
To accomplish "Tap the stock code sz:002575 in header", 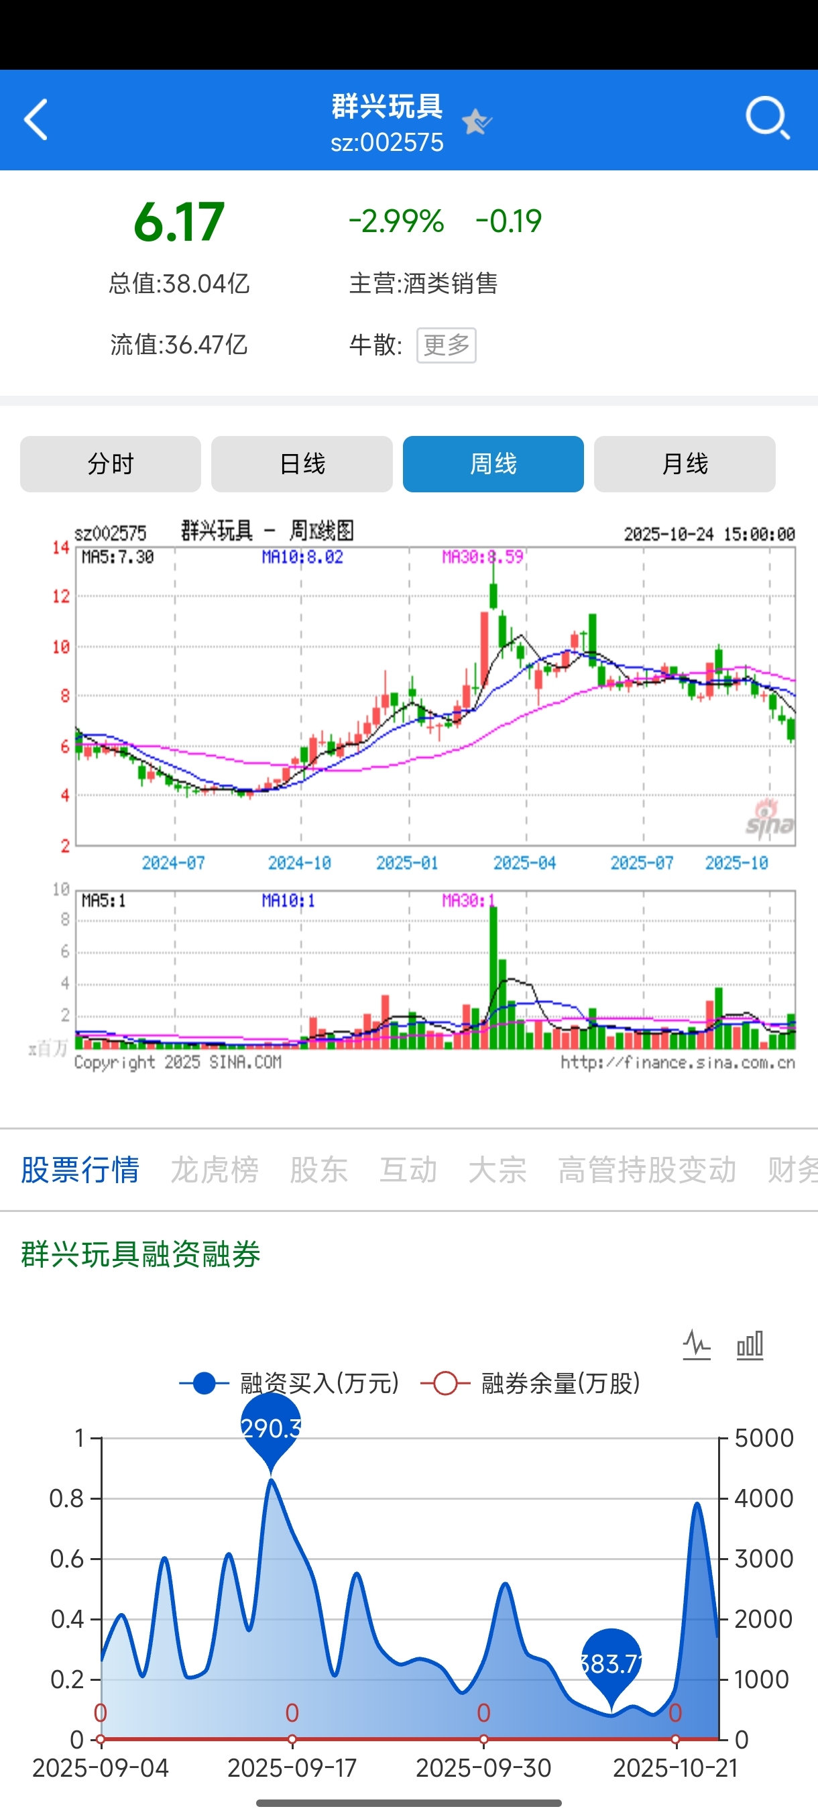I will coord(387,143).
